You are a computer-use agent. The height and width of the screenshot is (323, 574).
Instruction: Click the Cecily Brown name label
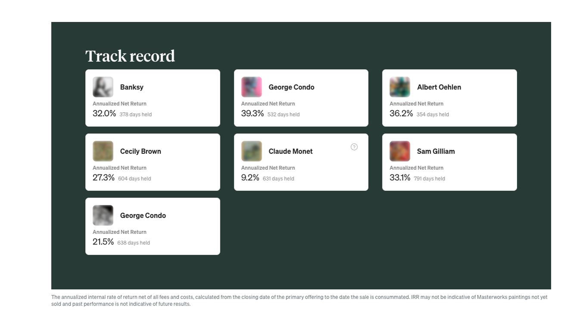(x=140, y=151)
